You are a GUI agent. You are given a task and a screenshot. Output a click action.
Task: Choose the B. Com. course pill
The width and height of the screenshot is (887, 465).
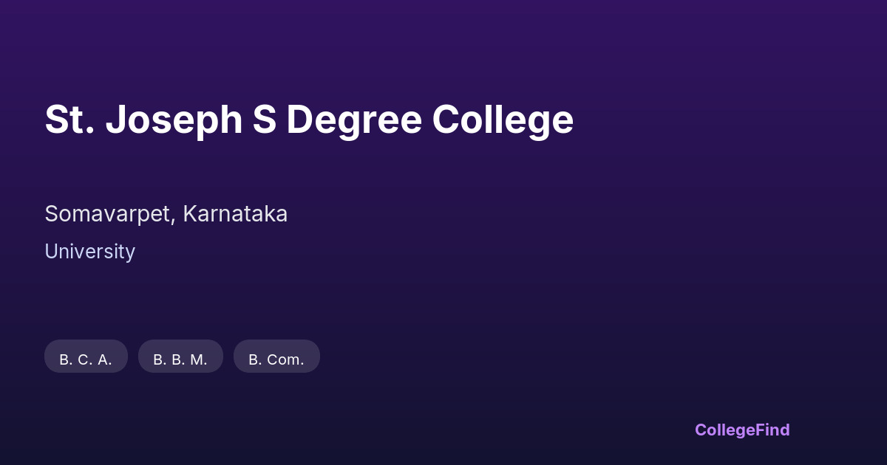point(276,358)
